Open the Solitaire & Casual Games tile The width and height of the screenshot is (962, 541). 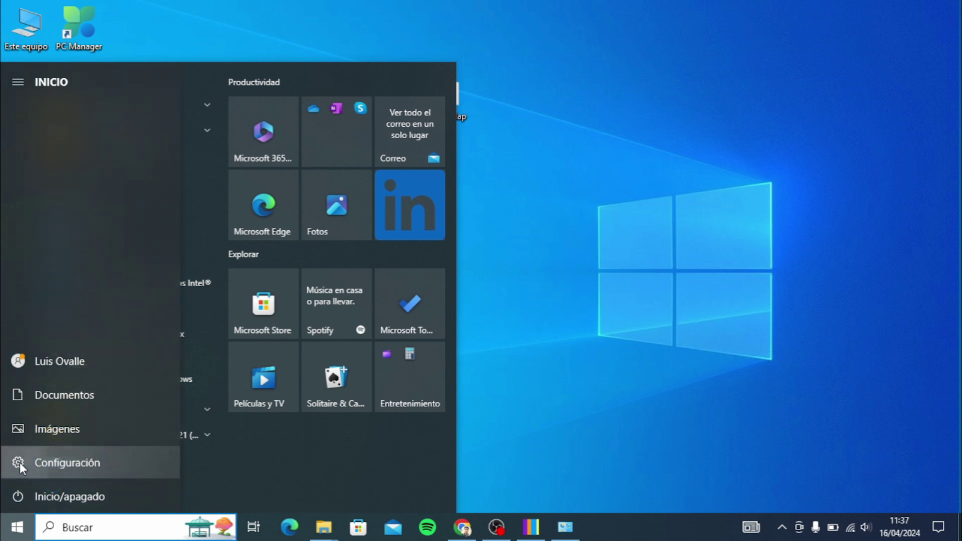[x=337, y=377]
